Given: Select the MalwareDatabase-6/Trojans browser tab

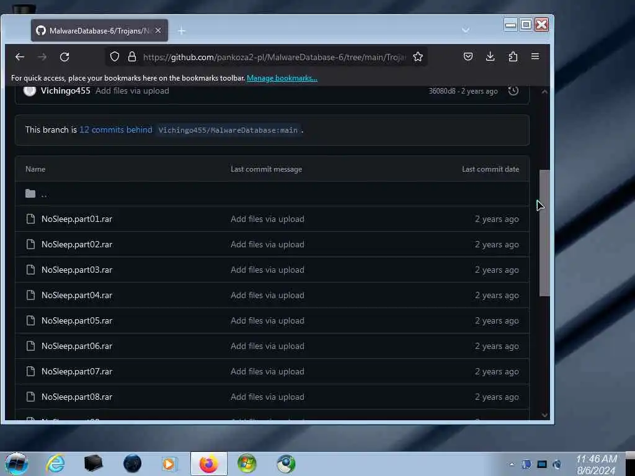Looking at the screenshot, I should pyautogui.click(x=99, y=31).
